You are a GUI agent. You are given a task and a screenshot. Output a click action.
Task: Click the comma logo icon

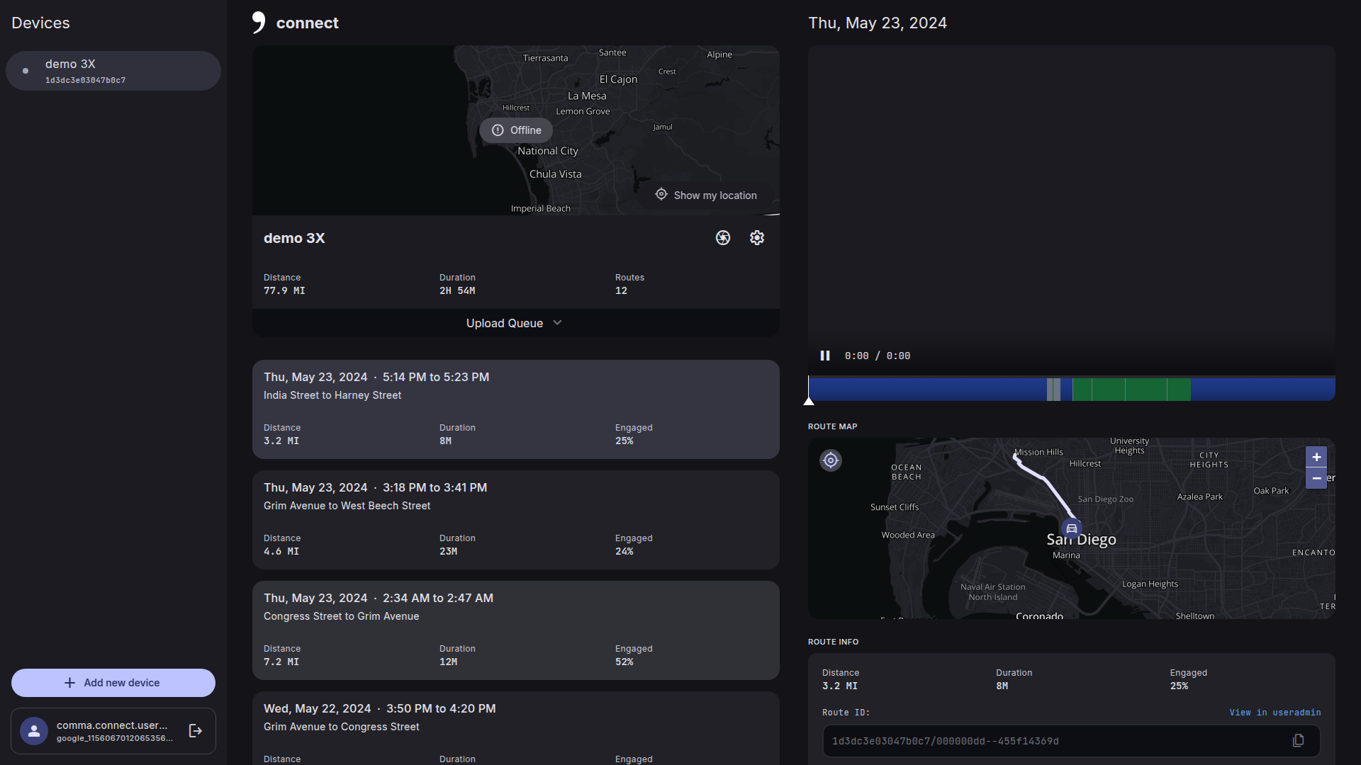point(259,23)
